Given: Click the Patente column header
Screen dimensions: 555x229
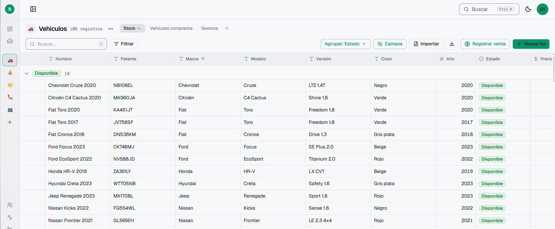Looking at the screenshot, I should click(143, 59).
